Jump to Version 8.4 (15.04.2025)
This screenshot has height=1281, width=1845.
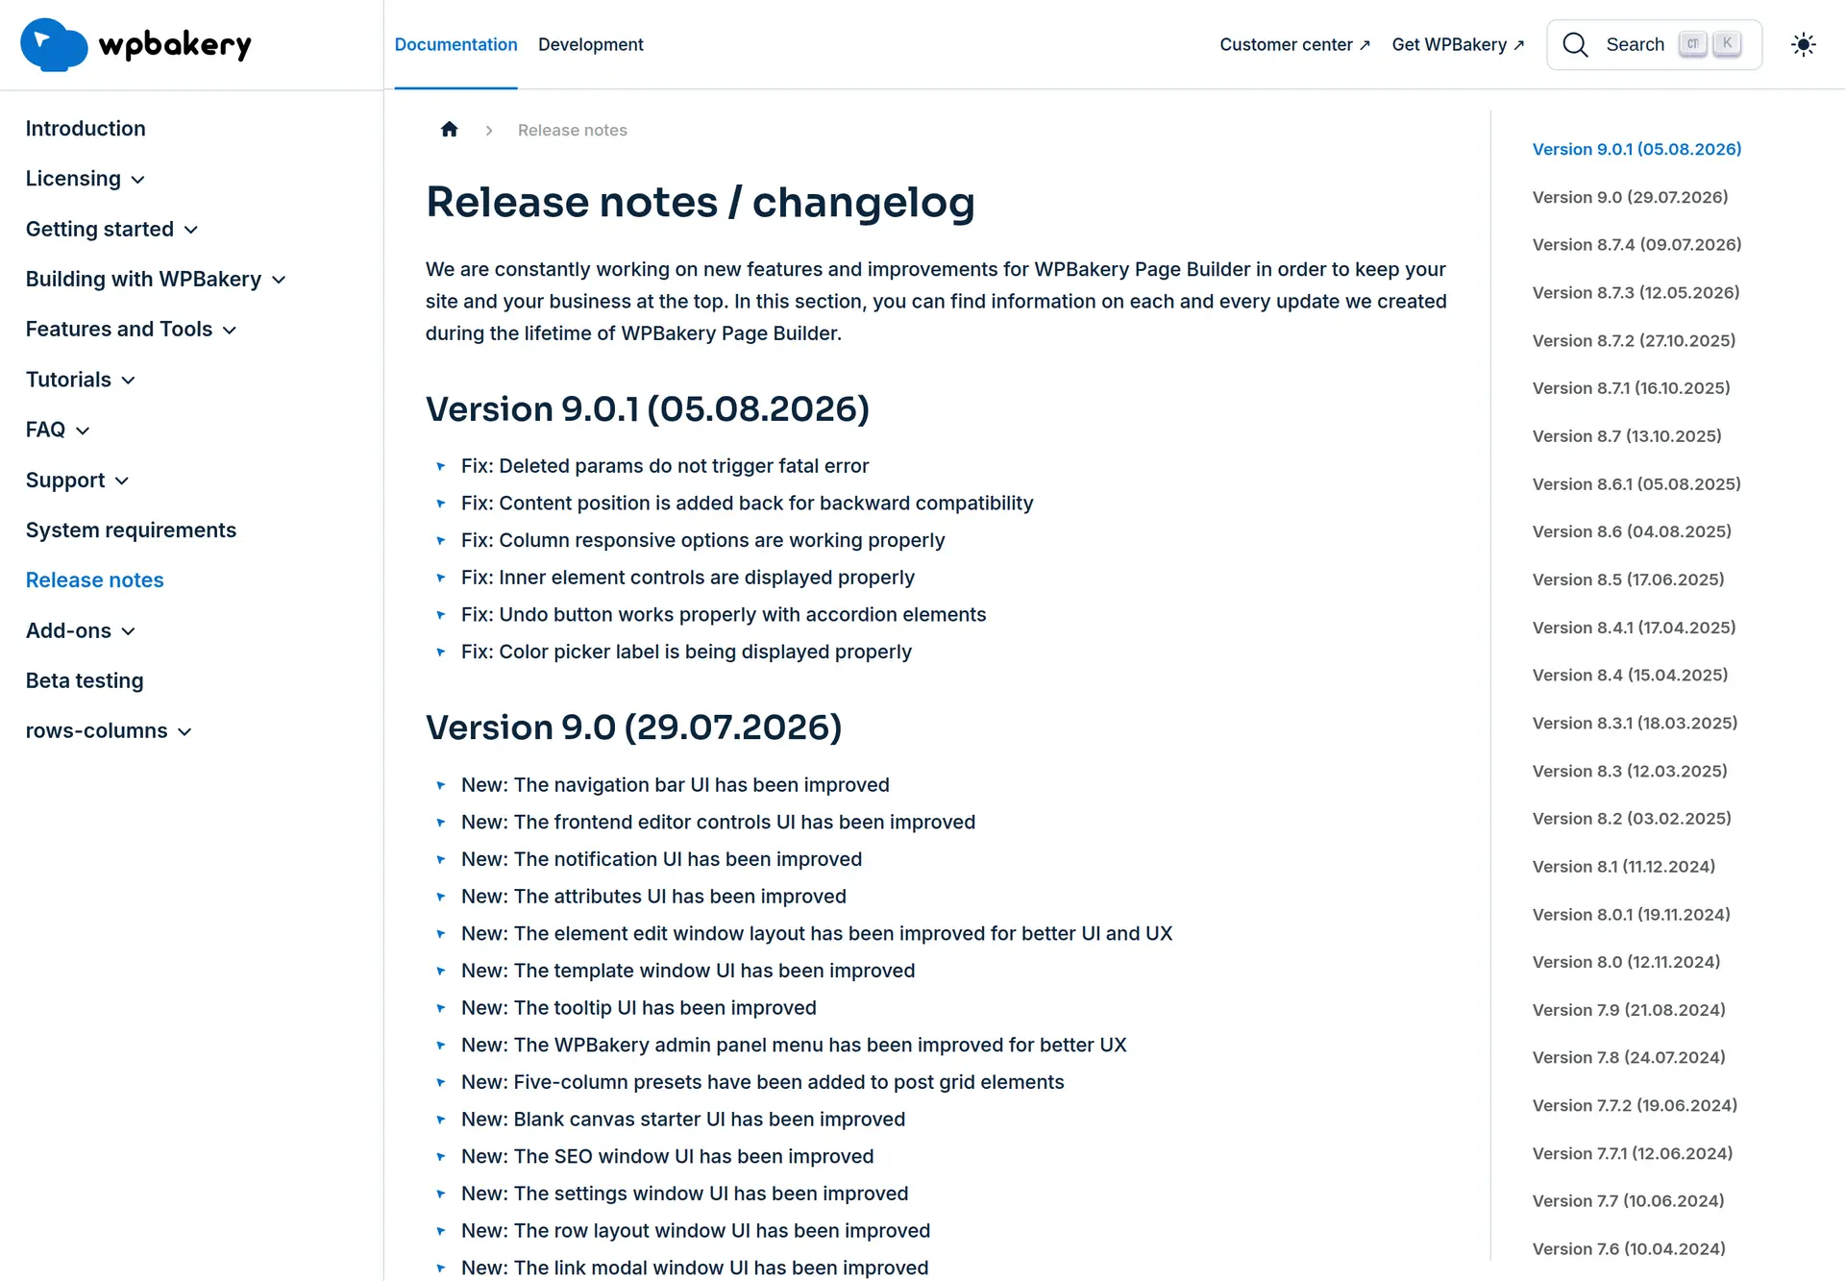[1630, 675]
